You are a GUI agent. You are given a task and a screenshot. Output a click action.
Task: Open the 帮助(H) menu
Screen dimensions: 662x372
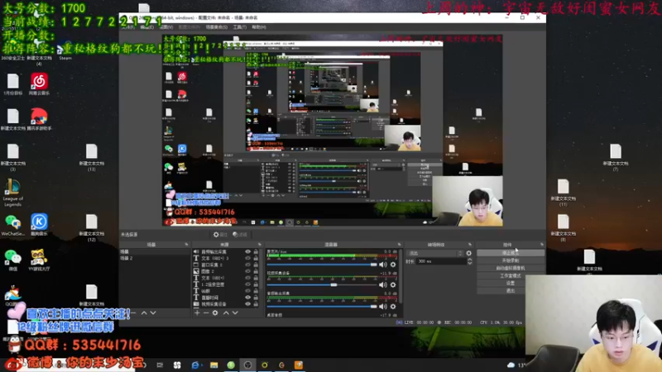pyautogui.click(x=259, y=27)
